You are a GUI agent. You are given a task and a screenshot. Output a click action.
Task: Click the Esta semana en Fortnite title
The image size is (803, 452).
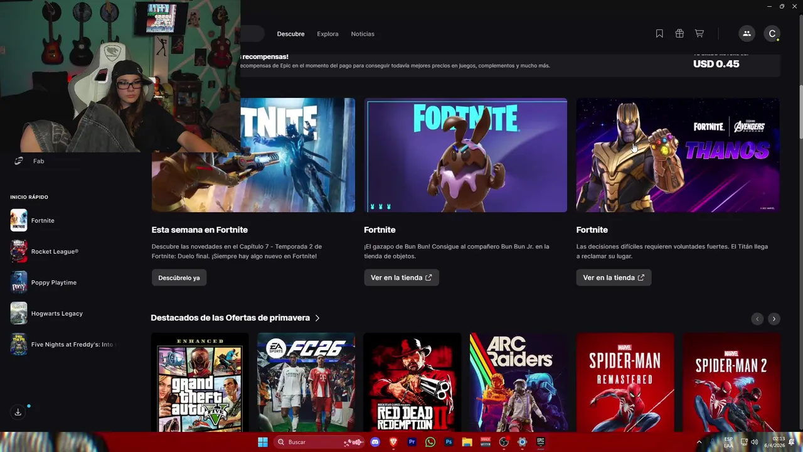pyautogui.click(x=199, y=230)
